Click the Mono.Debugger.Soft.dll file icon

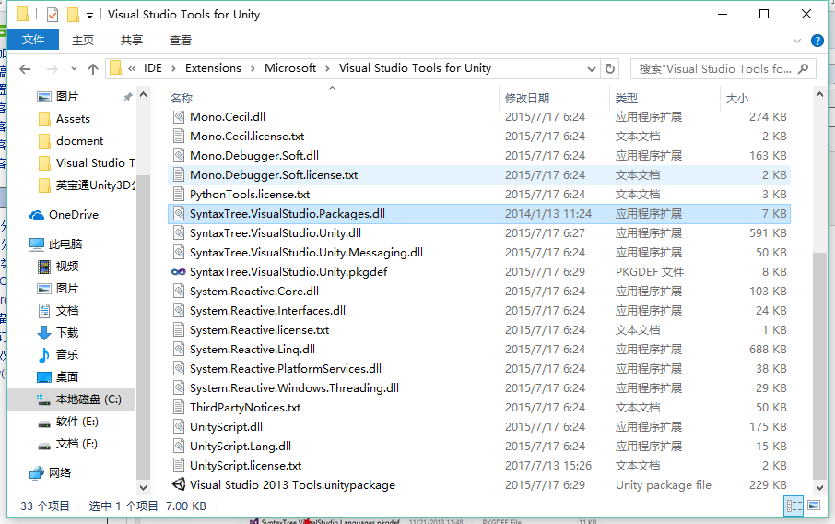coord(179,156)
